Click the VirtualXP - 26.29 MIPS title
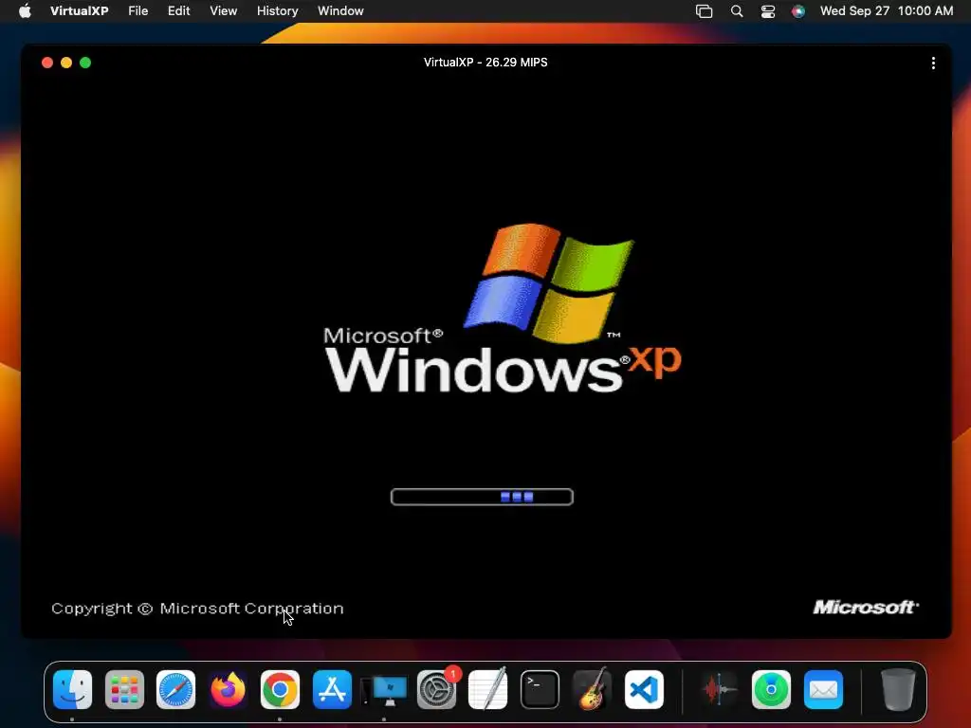 coord(485,63)
